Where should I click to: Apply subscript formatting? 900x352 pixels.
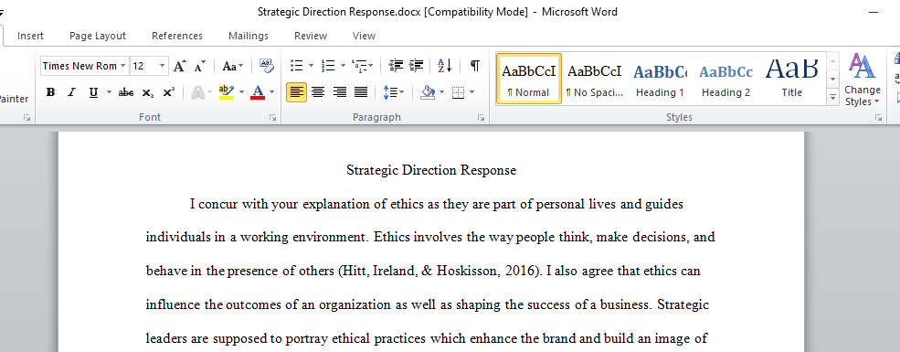[x=147, y=92]
